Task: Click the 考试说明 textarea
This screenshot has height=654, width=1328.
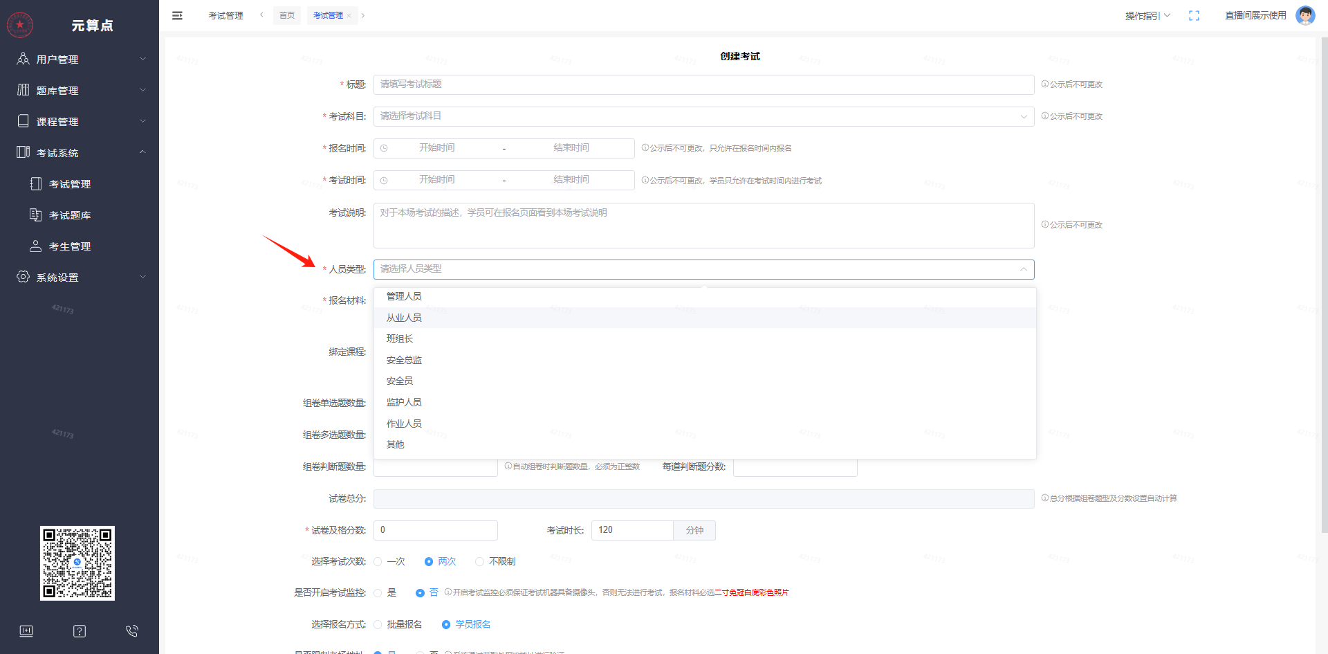Action: point(703,226)
